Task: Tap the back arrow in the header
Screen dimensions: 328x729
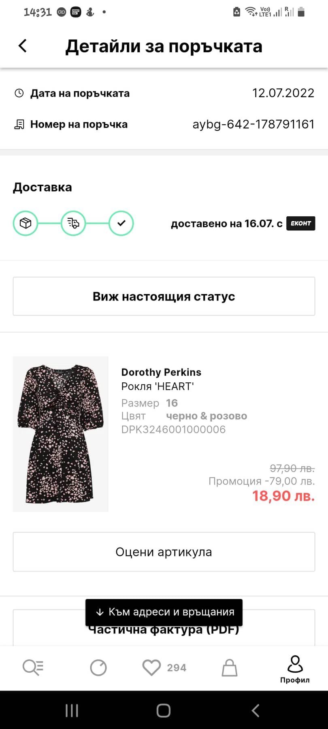Action: 23,46
